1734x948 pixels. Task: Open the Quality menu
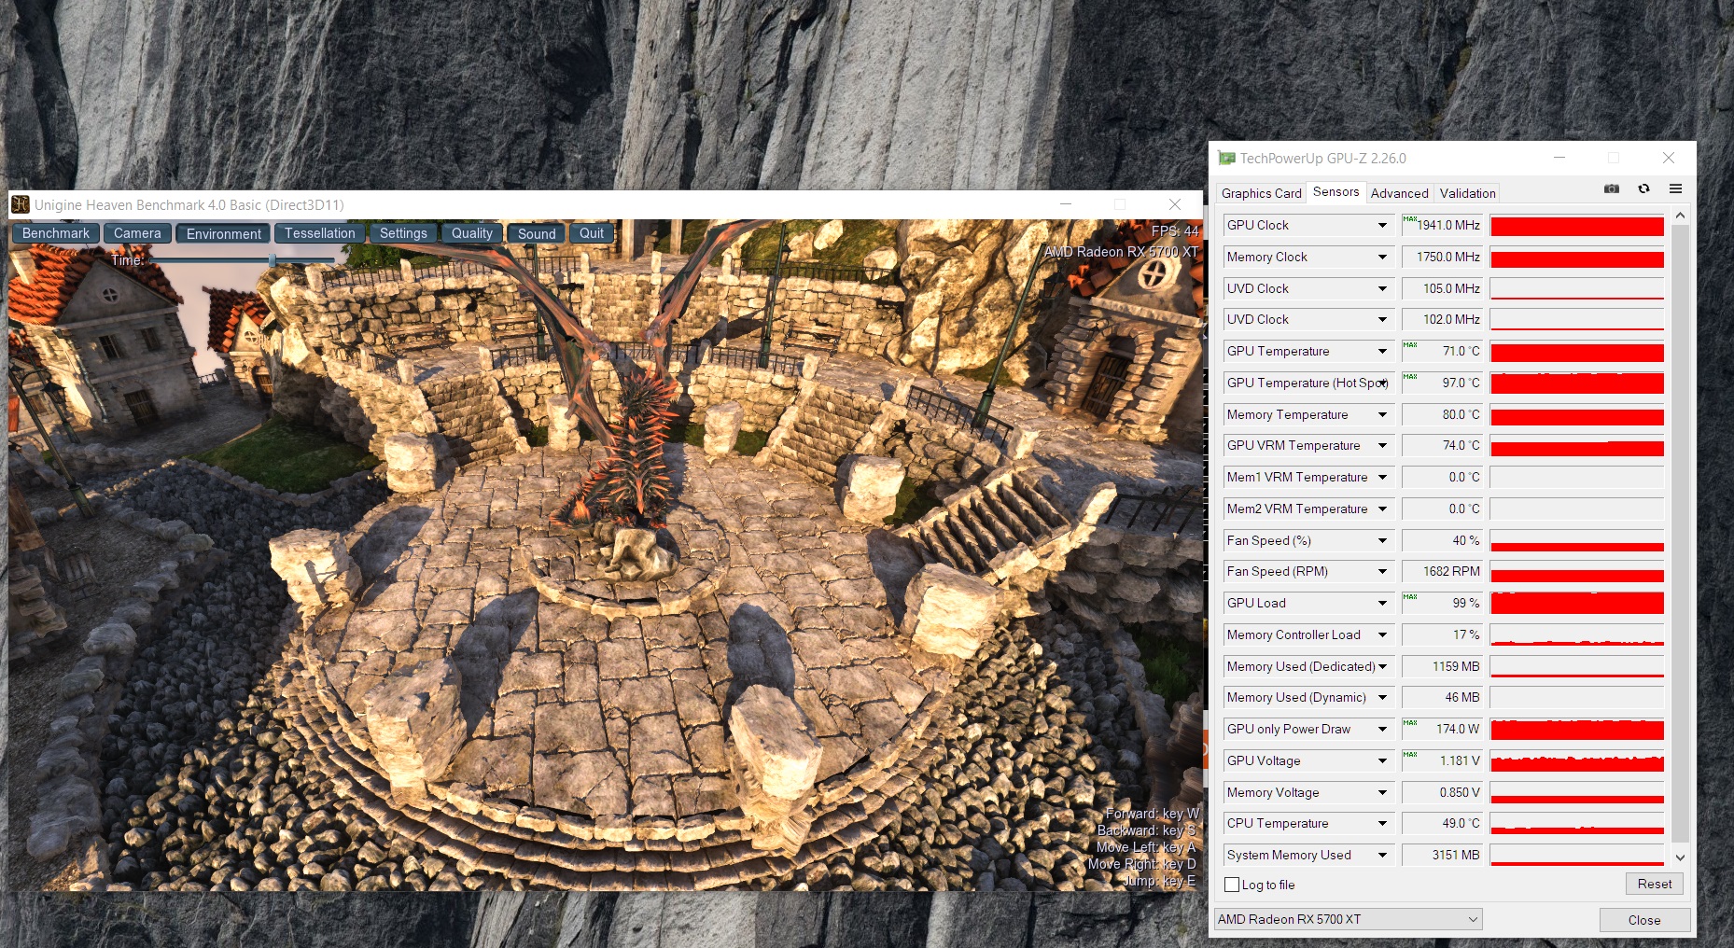coord(472,233)
